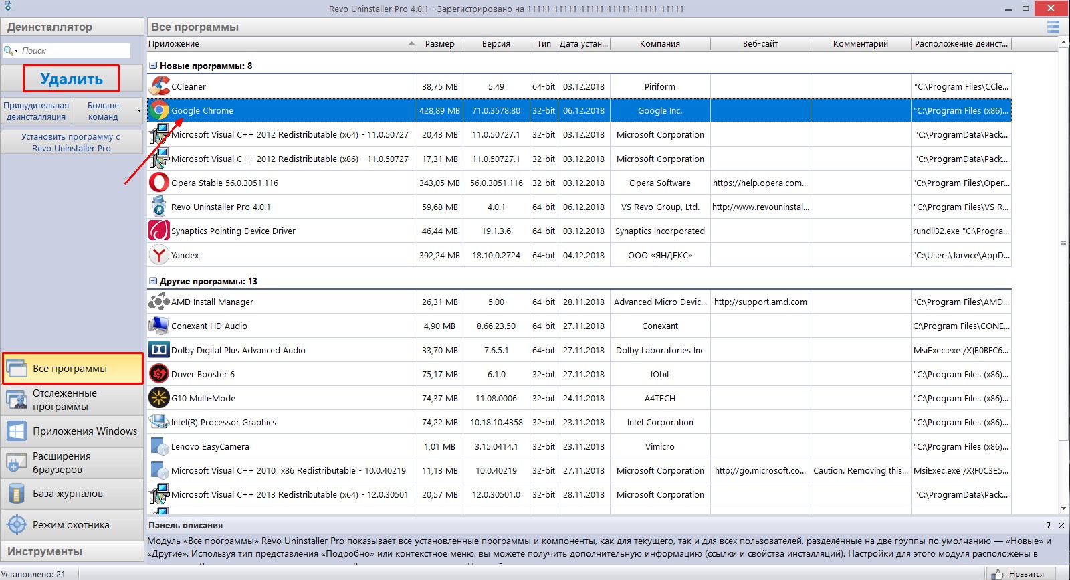
Task: Open the help.opera.com website link
Action: tap(760, 183)
